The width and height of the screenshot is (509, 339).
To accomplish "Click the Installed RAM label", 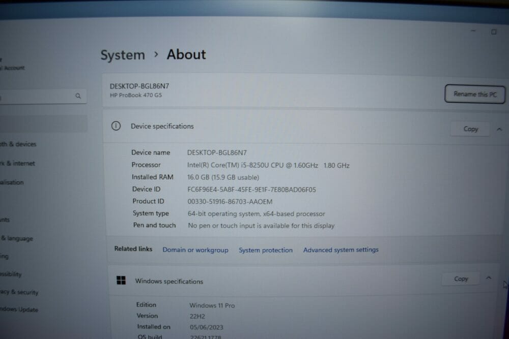I will (x=153, y=177).
